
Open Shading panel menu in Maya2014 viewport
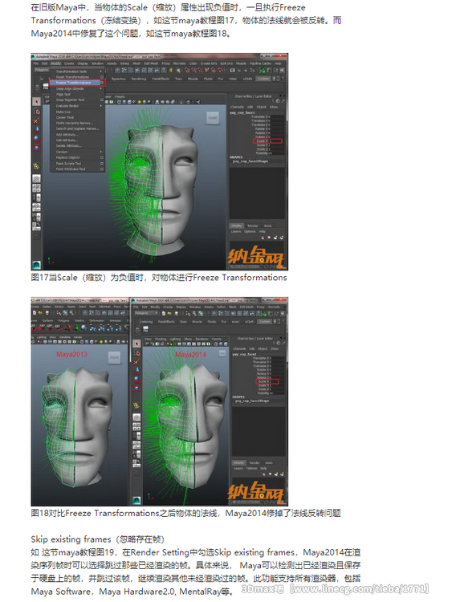(x=161, y=339)
